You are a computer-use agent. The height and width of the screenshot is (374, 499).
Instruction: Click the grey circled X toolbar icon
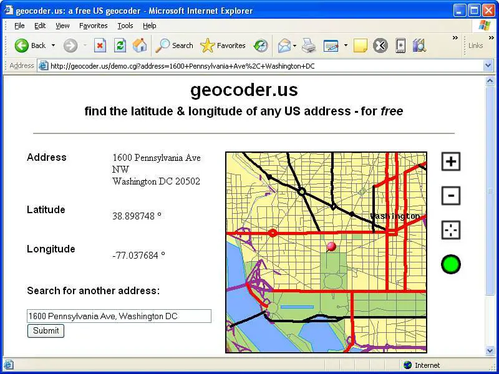coord(380,46)
